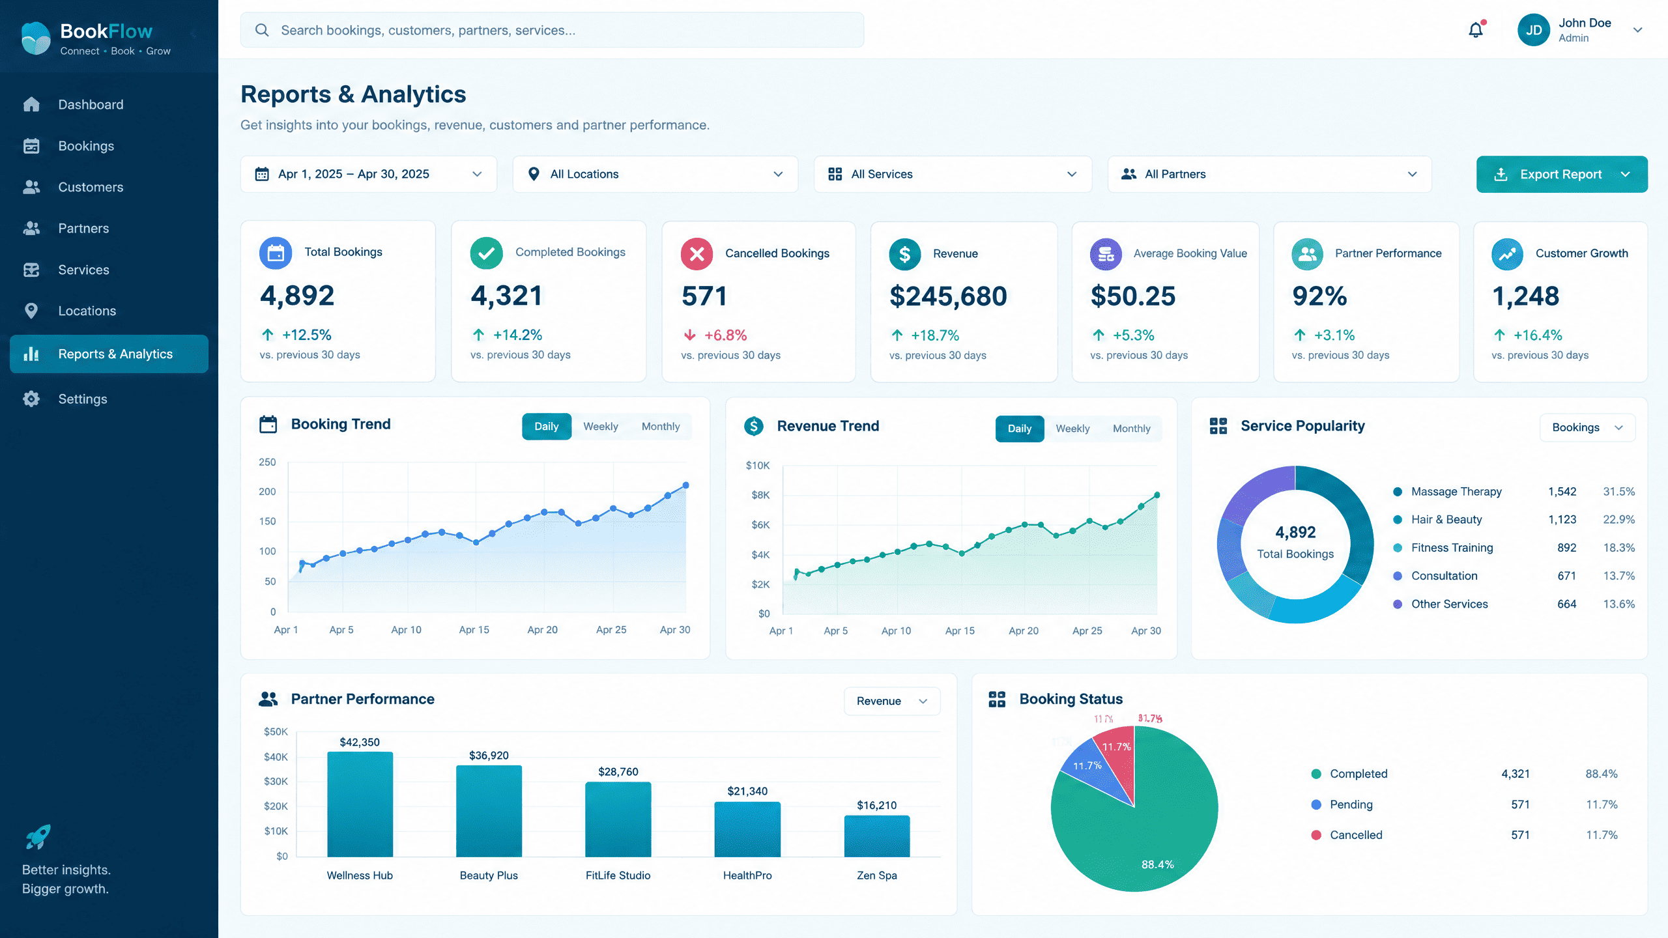Click the Customers sidebar icon

point(31,187)
